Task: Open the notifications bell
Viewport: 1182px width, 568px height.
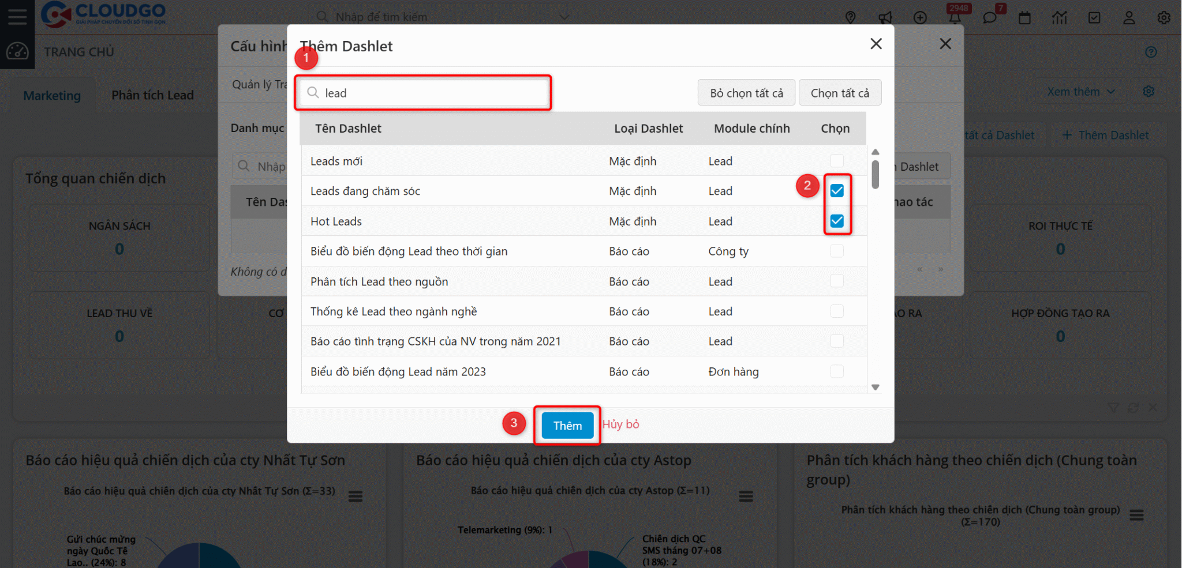Action: pos(955,17)
